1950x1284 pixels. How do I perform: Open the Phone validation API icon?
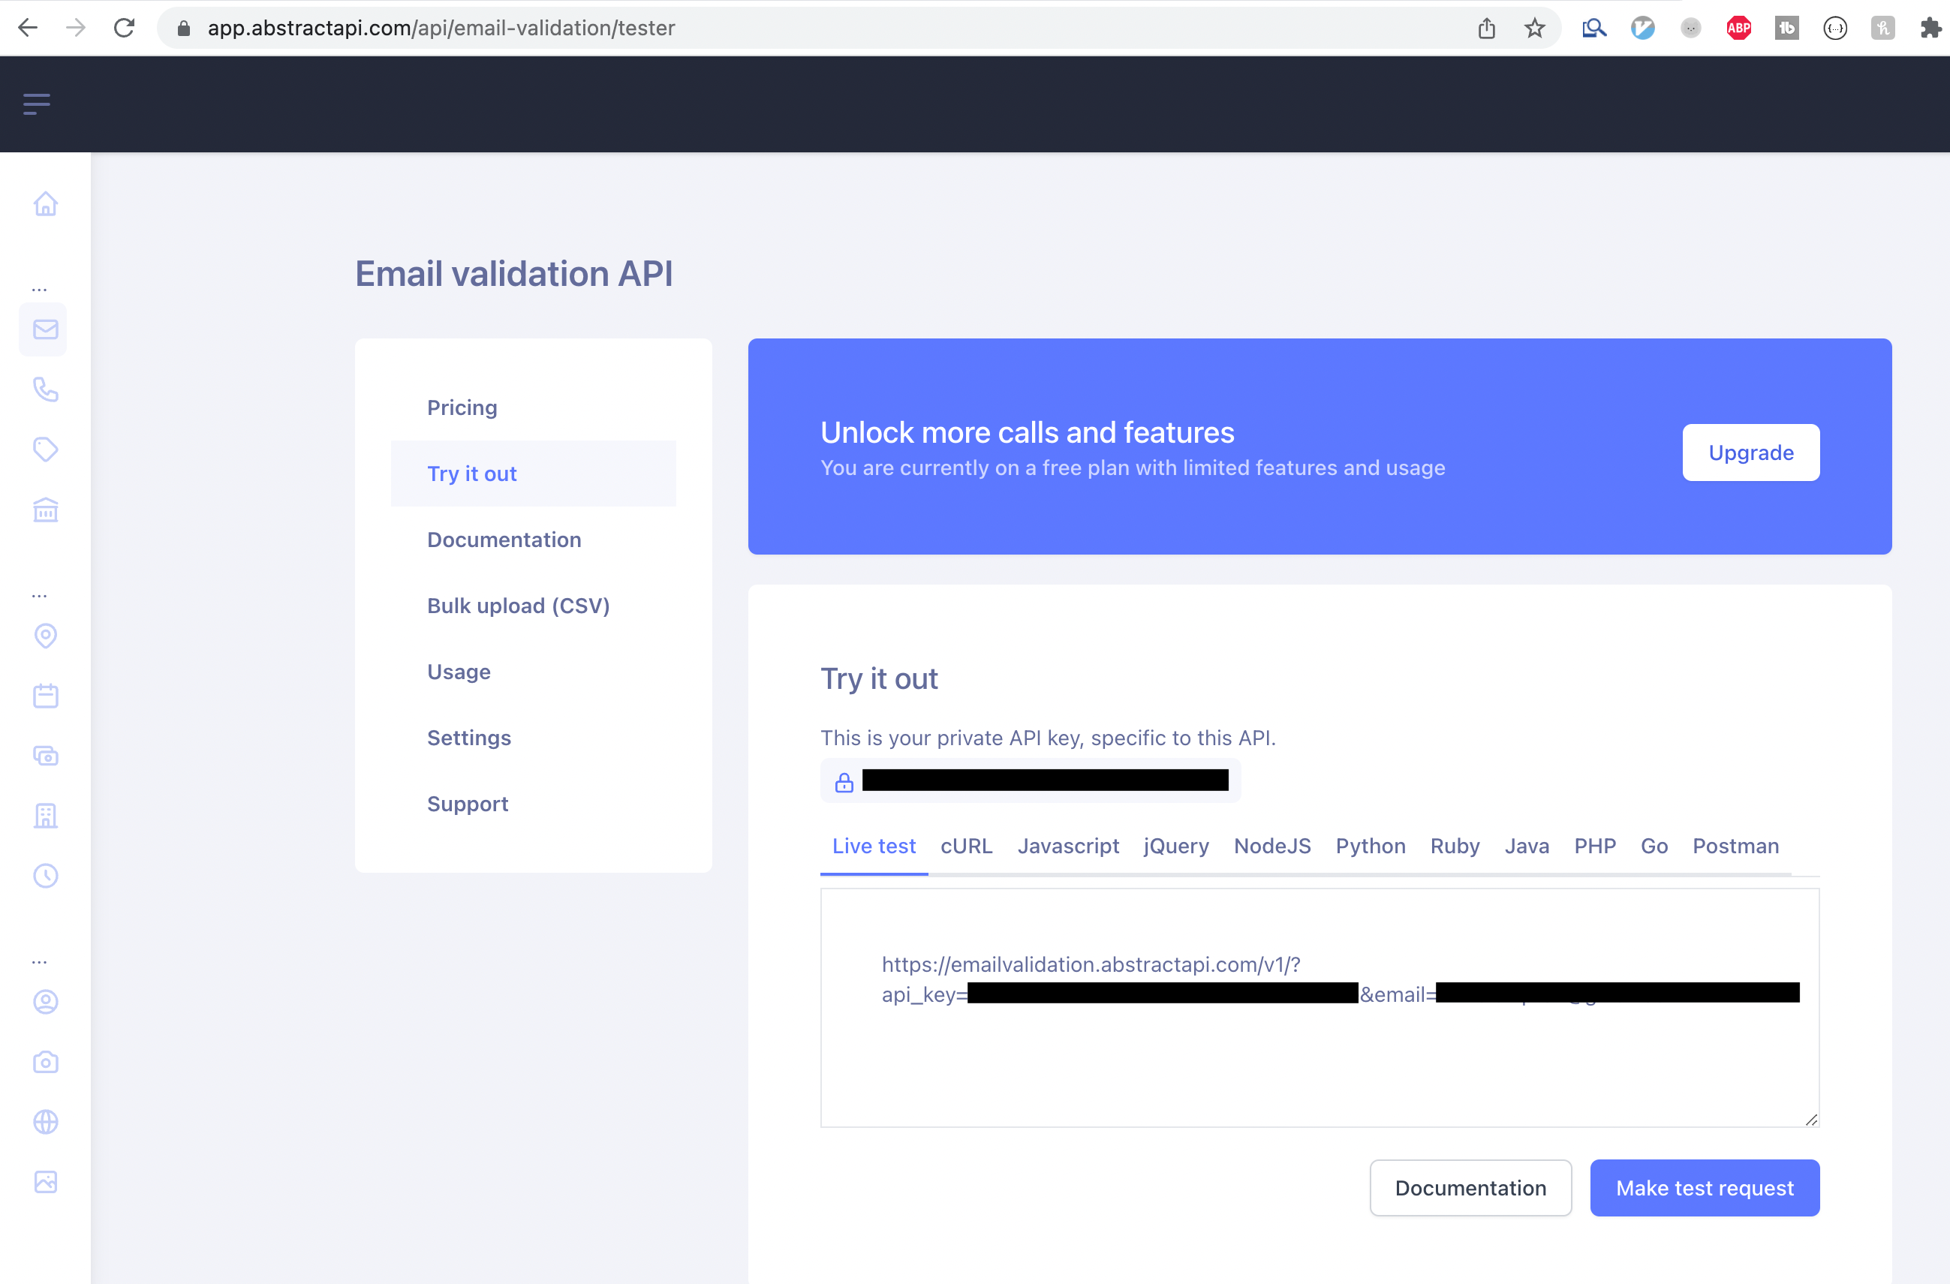point(45,390)
